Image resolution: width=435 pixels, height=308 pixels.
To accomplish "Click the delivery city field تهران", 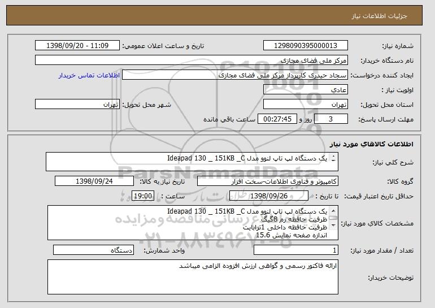I will (77, 105).
